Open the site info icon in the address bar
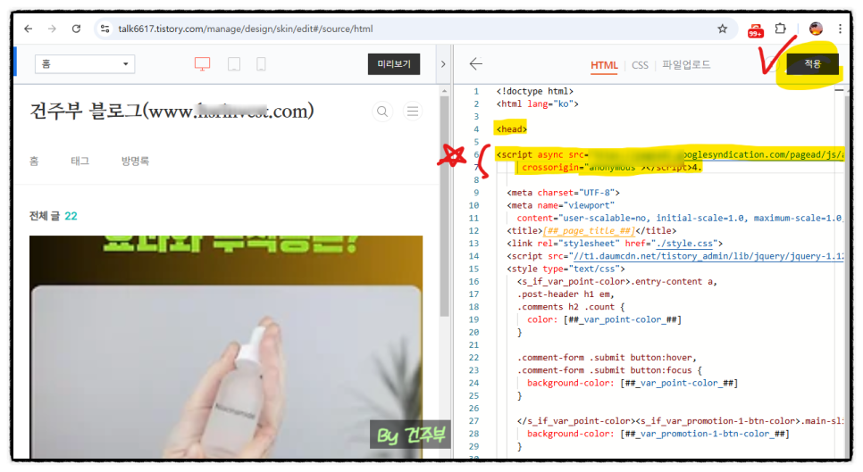The height and width of the screenshot is (472, 863). click(x=105, y=29)
